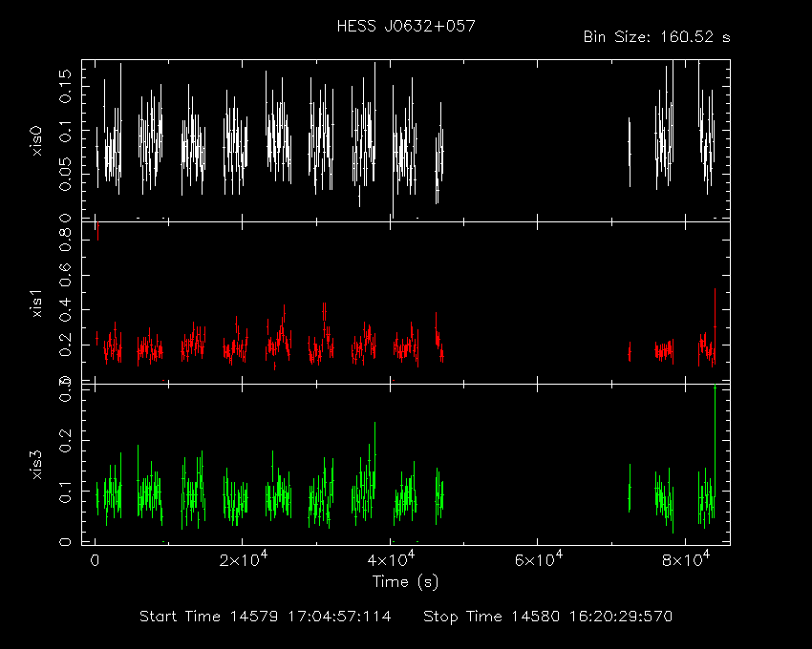This screenshot has height=649, width=812.
Task: Click the "0.6" tick label on xis1 axis
Action: 65,274
